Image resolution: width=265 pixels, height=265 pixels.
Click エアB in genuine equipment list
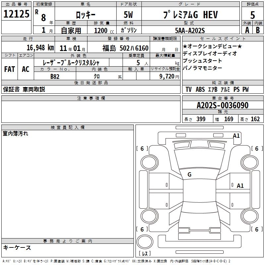(x=213, y=89)
